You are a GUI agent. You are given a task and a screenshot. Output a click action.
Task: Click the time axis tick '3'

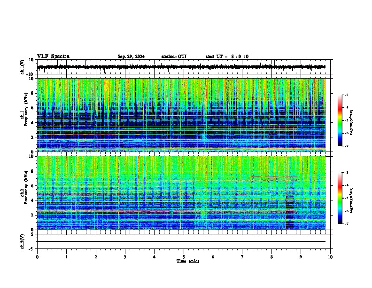tap(125, 257)
